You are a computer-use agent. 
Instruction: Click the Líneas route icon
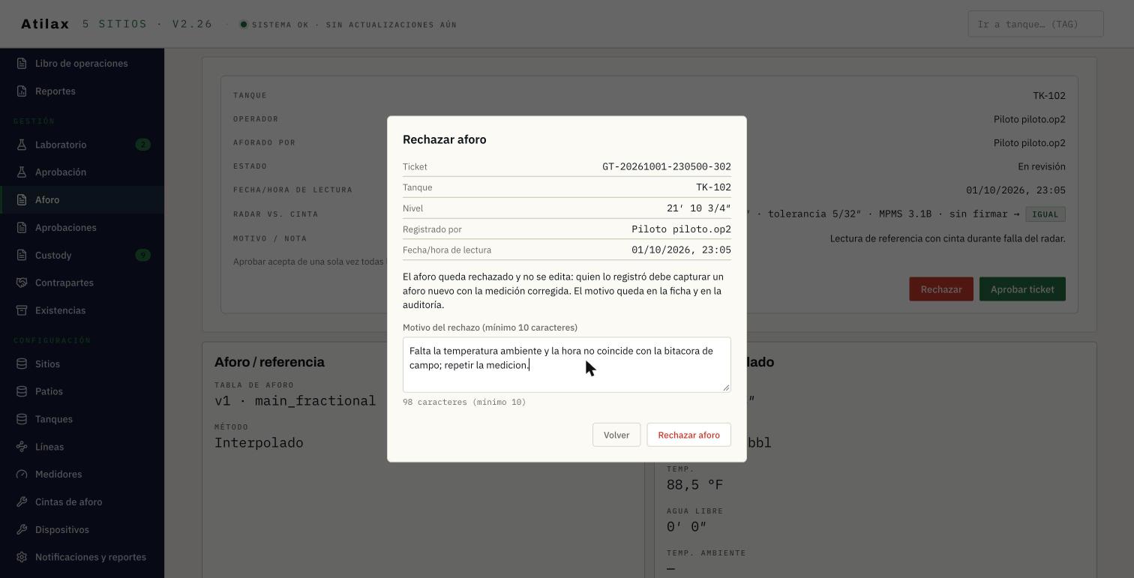(22, 448)
